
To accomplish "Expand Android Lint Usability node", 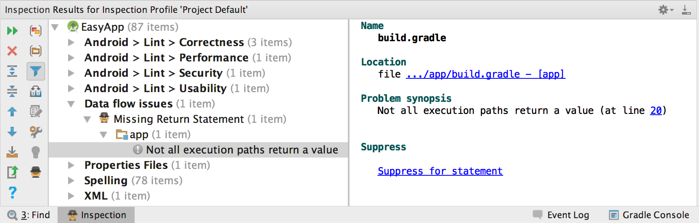I will (x=71, y=88).
